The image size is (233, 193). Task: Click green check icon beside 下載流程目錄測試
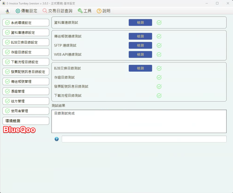pos(159,96)
